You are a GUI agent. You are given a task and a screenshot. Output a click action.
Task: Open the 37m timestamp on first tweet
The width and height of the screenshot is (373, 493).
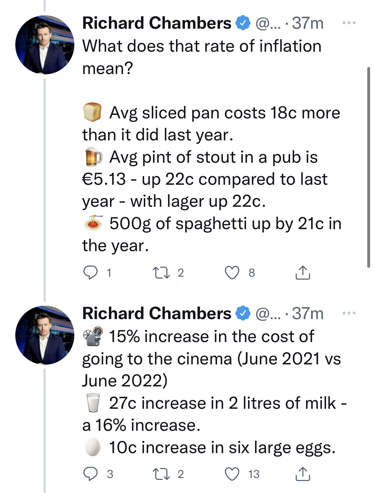[x=308, y=22]
